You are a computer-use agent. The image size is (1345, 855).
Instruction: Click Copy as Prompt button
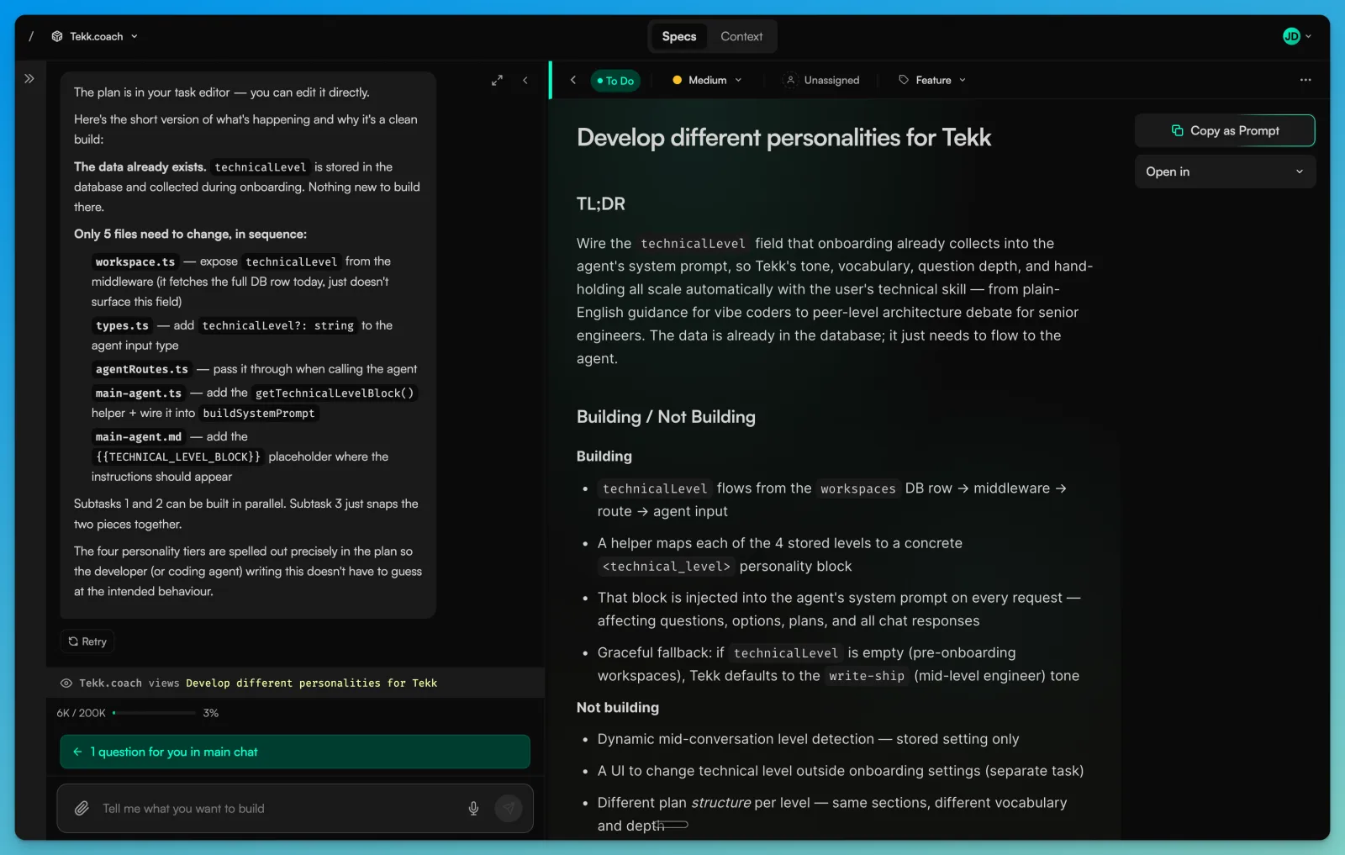pos(1225,130)
